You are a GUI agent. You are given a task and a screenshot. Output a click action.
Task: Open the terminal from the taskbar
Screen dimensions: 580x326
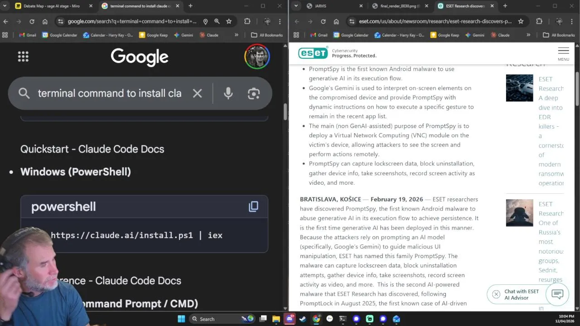coord(343,319)
